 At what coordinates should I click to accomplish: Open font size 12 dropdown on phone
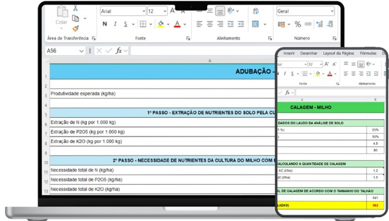click(x=321, y=64)
